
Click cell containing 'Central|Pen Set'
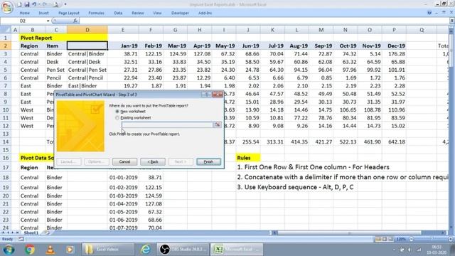pos(87,70)
